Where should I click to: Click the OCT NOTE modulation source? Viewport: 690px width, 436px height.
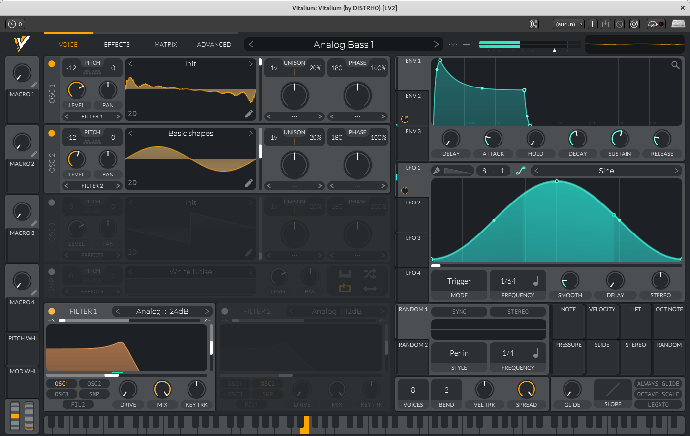click(x=669, y=321)
